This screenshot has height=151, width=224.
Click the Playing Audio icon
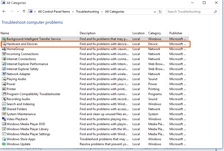click(4, 79)
